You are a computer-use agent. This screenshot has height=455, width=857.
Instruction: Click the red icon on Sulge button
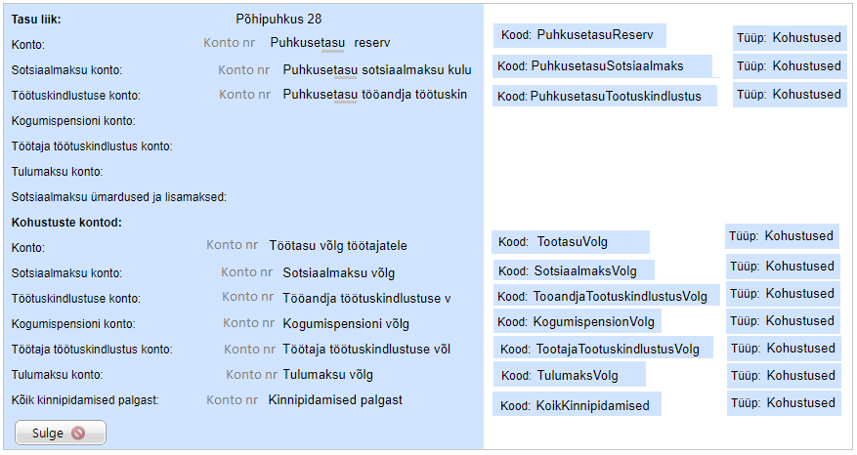click(78, 433)
